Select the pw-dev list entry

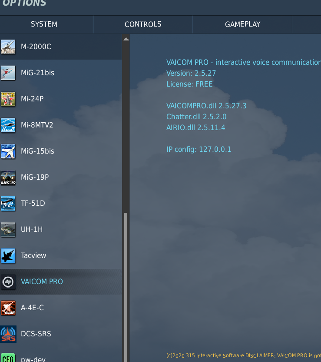61,355
